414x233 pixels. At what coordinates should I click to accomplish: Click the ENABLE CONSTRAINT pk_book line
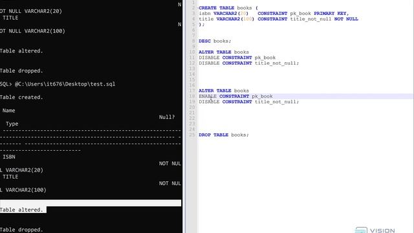point(235,96)
